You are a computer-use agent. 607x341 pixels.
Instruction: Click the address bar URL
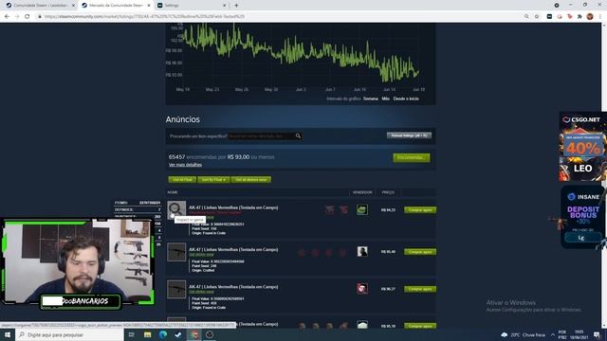pos(144,17)
